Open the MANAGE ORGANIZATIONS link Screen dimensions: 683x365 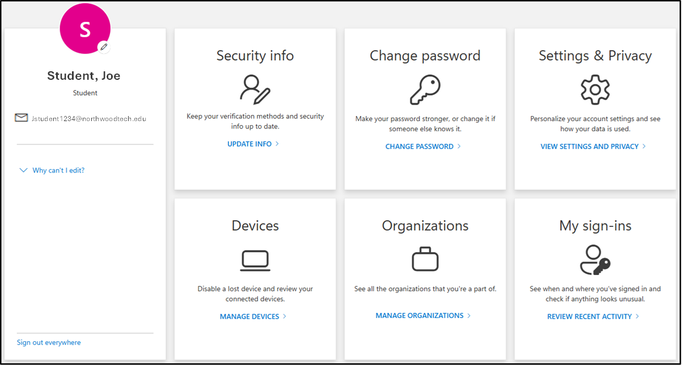pos(423,315)
